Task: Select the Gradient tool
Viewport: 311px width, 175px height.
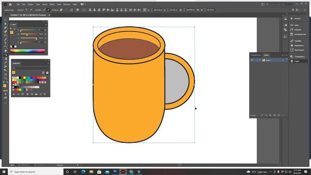Action: pos(5,58)
